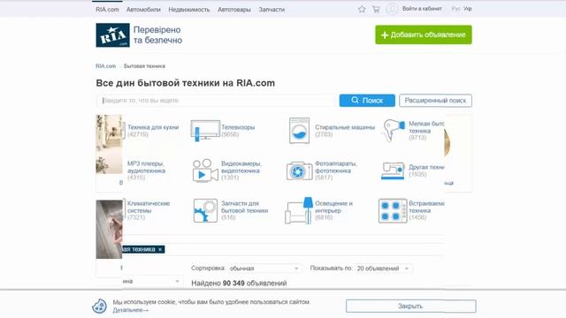Image resolution: width=566 pixels, height=318 pixels.
Task: Open the spare parts gear icon
Action: pos(205,210)
